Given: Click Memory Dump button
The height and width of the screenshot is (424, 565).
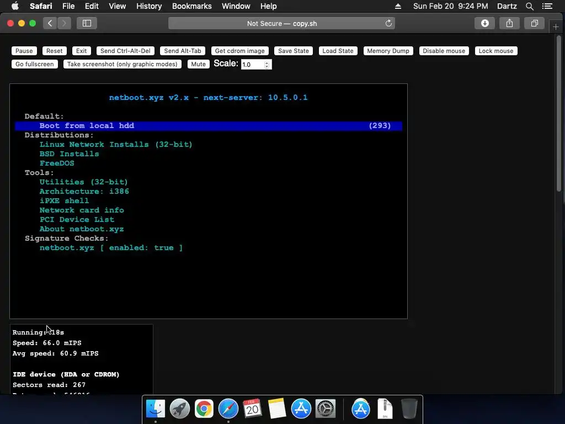Looking at the screenshot, I should [x=388, y=51].
